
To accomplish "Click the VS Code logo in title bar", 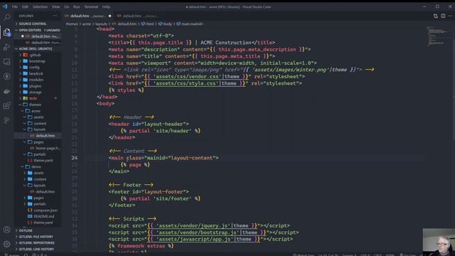I will (x=5, y=6).
